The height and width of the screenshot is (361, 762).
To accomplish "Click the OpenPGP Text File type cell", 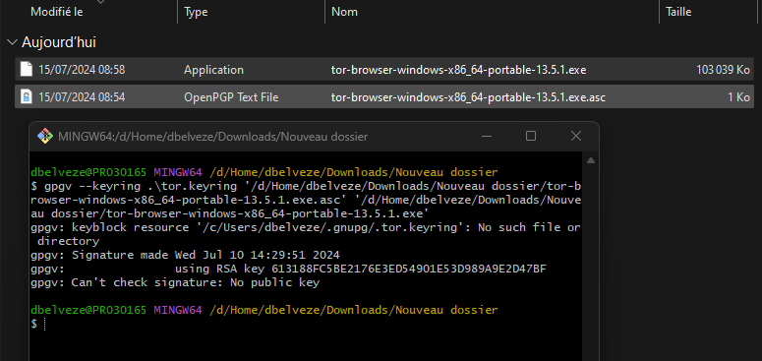I will (231, 97).
